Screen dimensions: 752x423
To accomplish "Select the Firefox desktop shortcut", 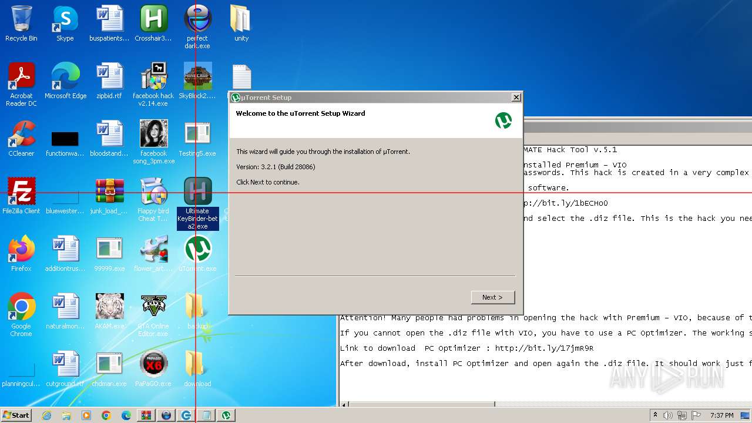I will (x=21, y=254).
